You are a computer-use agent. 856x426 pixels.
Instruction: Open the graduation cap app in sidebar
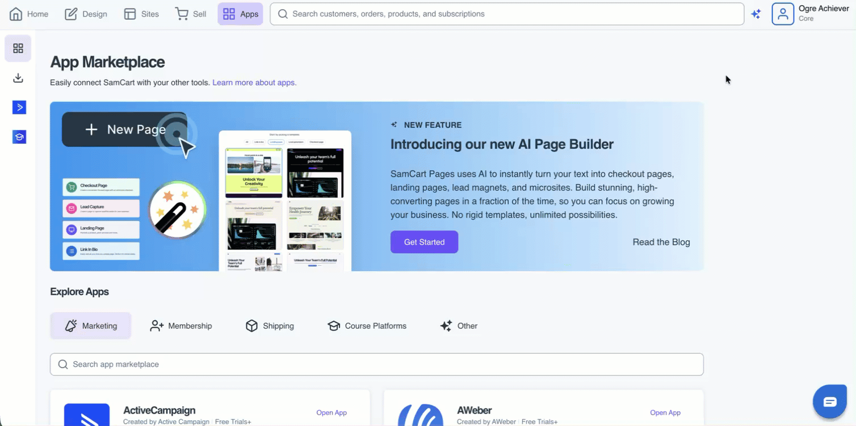[x=19, y=137]
